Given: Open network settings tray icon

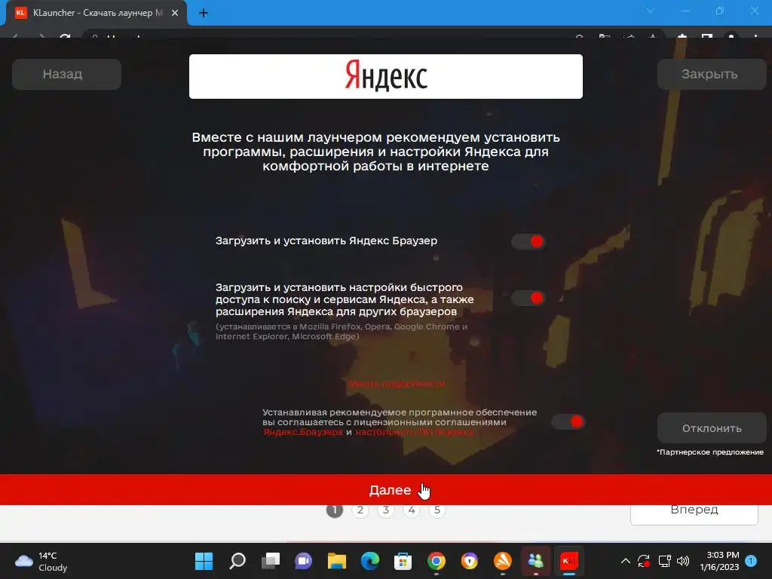Looking at the screenshot, I should (x=665, y=561).
